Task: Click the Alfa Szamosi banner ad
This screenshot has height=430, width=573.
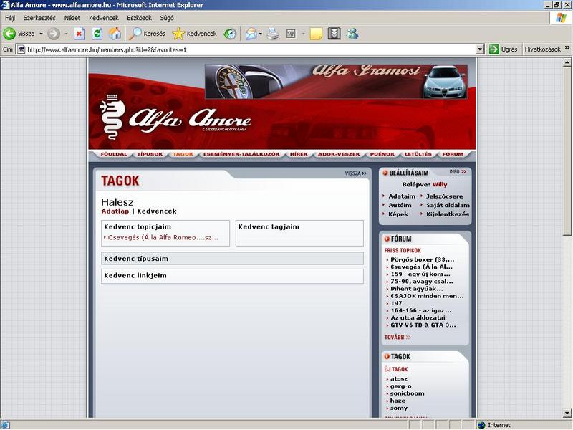Action: [x=336, y=82]
